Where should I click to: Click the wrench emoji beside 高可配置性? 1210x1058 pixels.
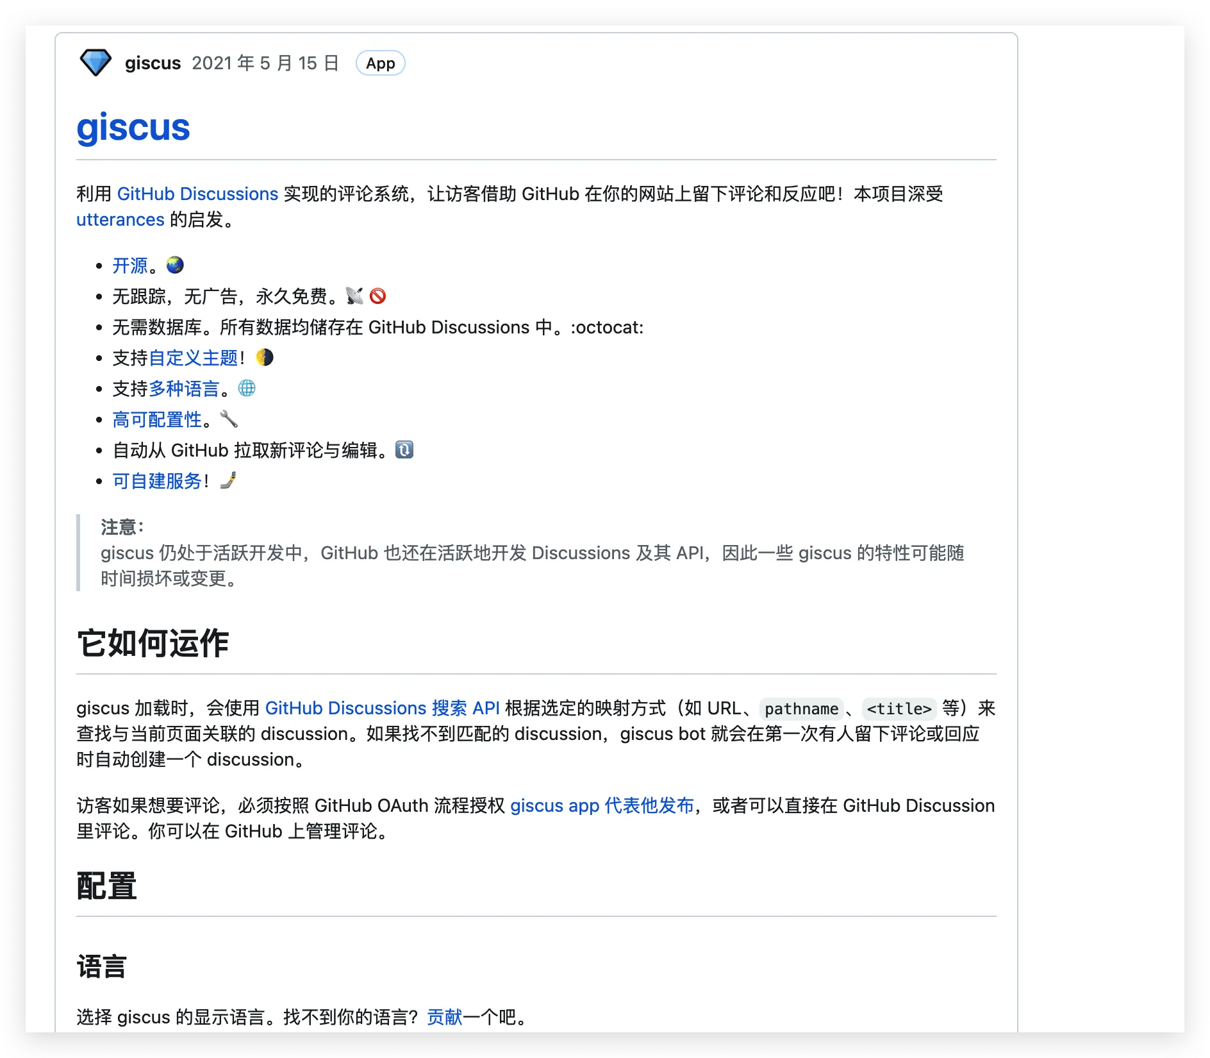pos(229,419)
